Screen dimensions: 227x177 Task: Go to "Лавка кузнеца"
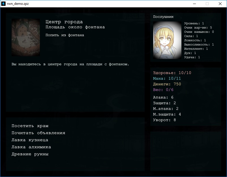30,140
